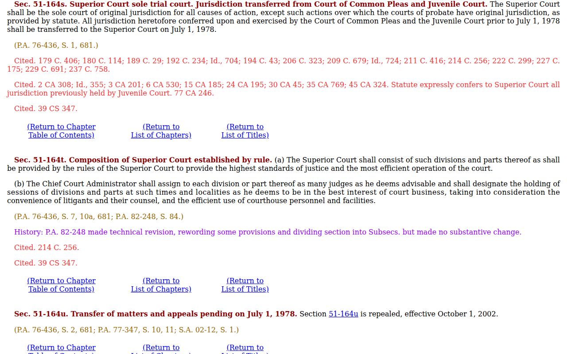Screen dimensions: 567x354
Task: Go to Return to List of Chapters under Sec. 51-164t
Action: [x=161, y=285]
